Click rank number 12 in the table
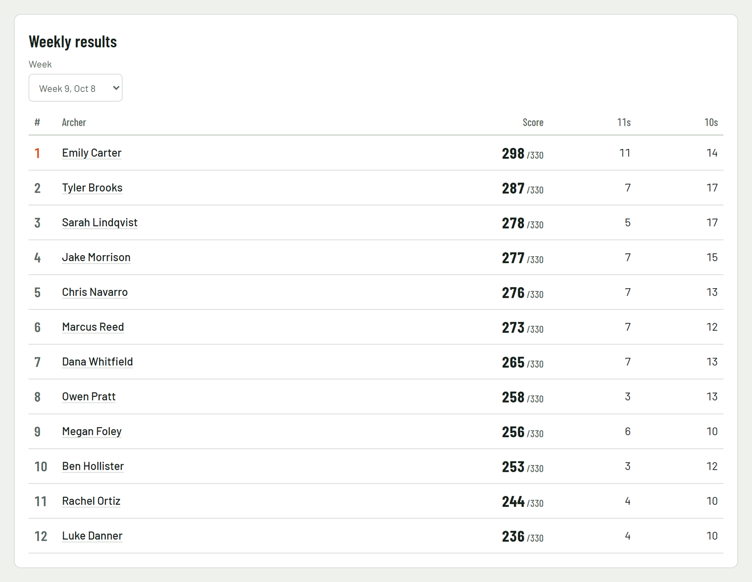This screenshot has width=752, height=582. click(41, 536)
